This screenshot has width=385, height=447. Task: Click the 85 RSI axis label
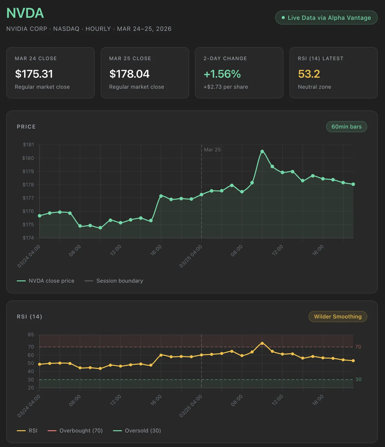(x=31, y=335)
